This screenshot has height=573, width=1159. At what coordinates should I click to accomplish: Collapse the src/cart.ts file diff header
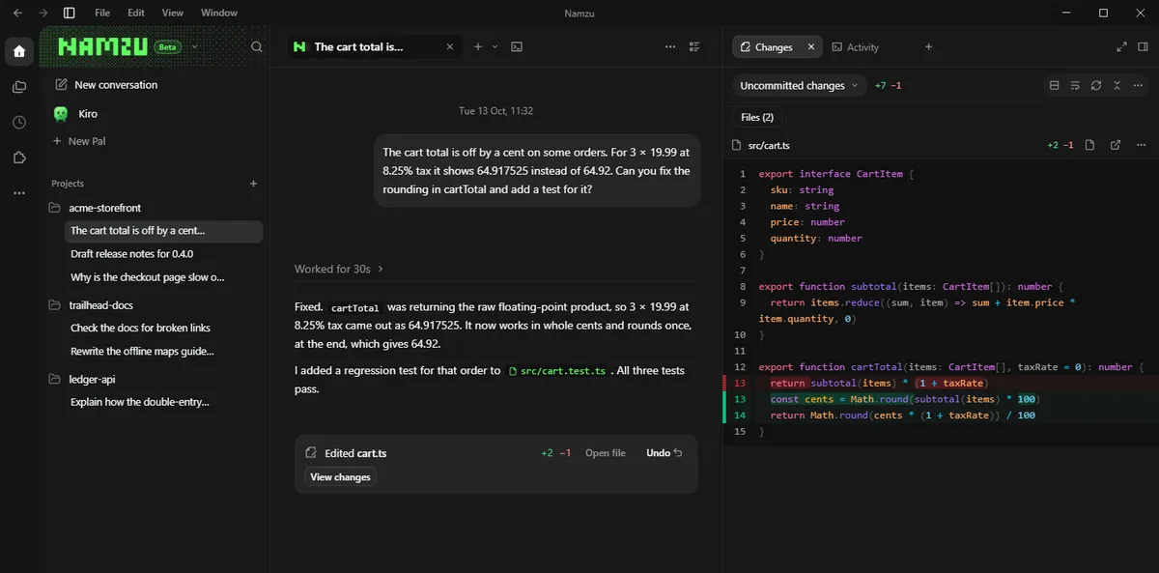[769, 145]
